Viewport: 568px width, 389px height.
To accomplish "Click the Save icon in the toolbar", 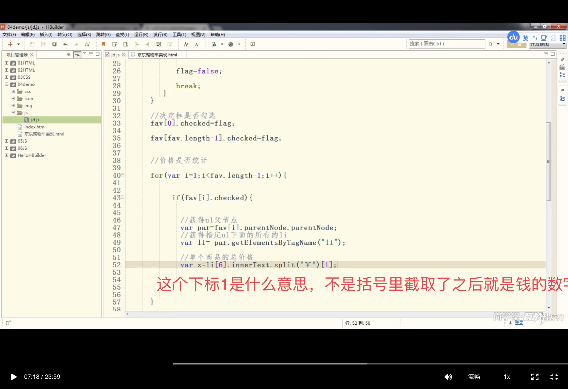I will 32,44.
